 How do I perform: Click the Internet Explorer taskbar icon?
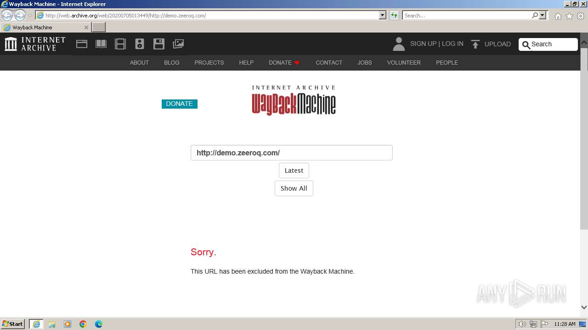click(36, 324)
